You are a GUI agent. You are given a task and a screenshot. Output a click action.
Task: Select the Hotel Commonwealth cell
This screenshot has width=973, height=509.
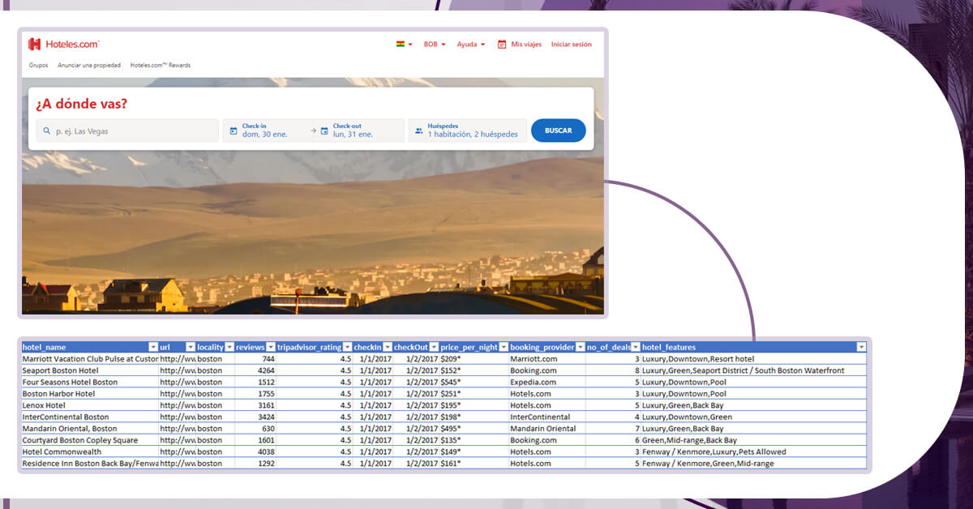point(90,451)
